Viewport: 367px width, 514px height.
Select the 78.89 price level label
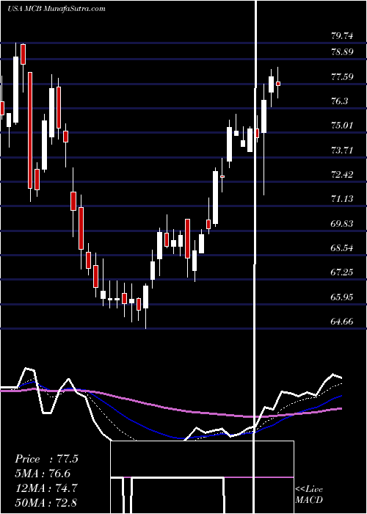[342, 52]
